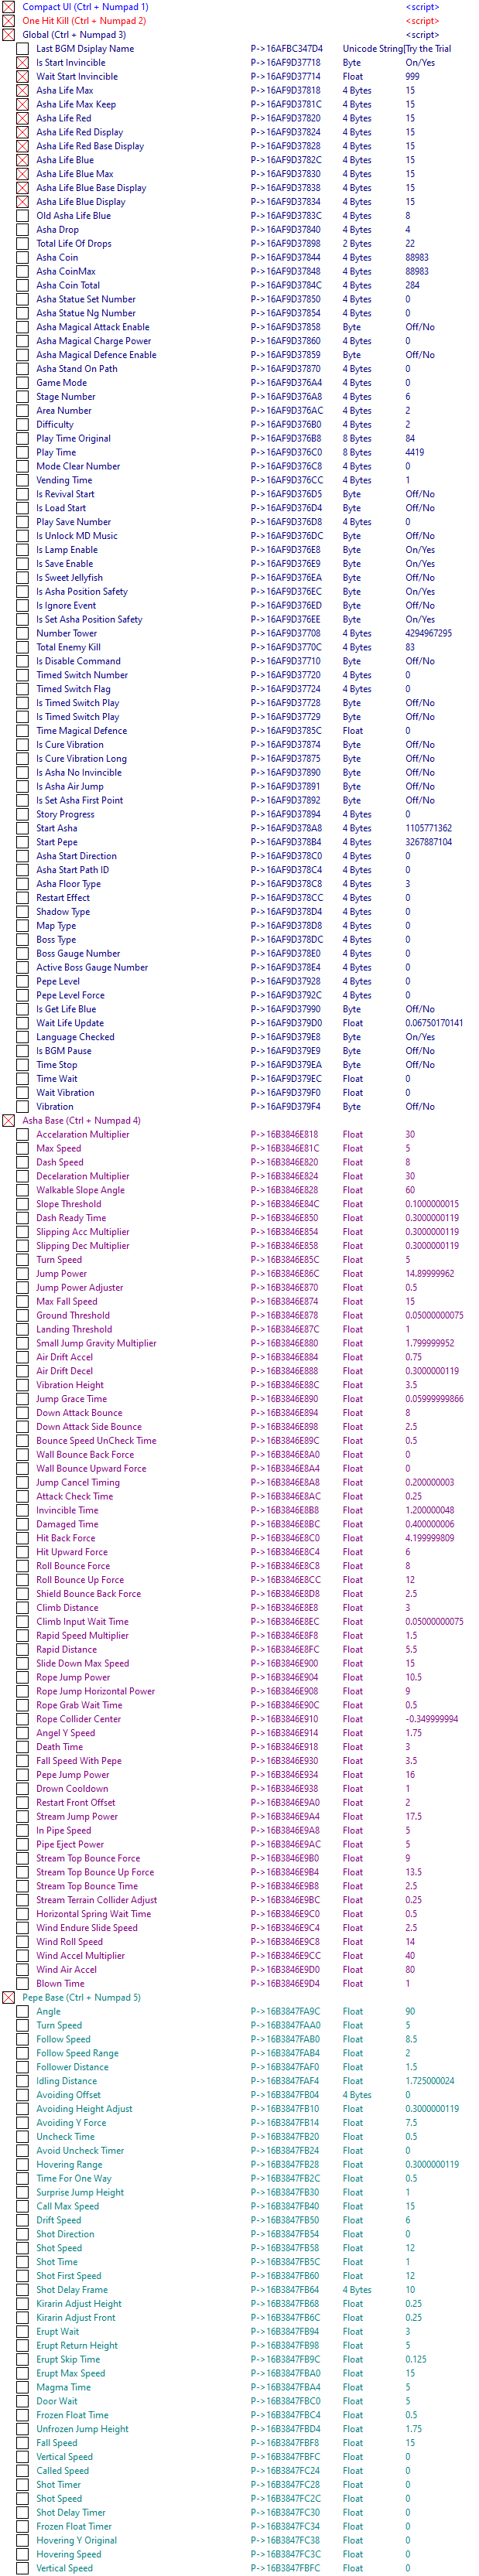This screenshot has width=479, height=2576.
Task: Click the Jump Power value 14.89999962
Action: 430,1274
